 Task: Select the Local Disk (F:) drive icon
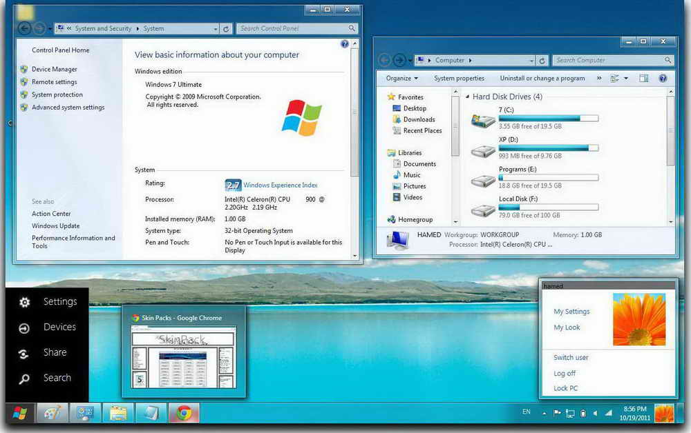click(483, 211)
